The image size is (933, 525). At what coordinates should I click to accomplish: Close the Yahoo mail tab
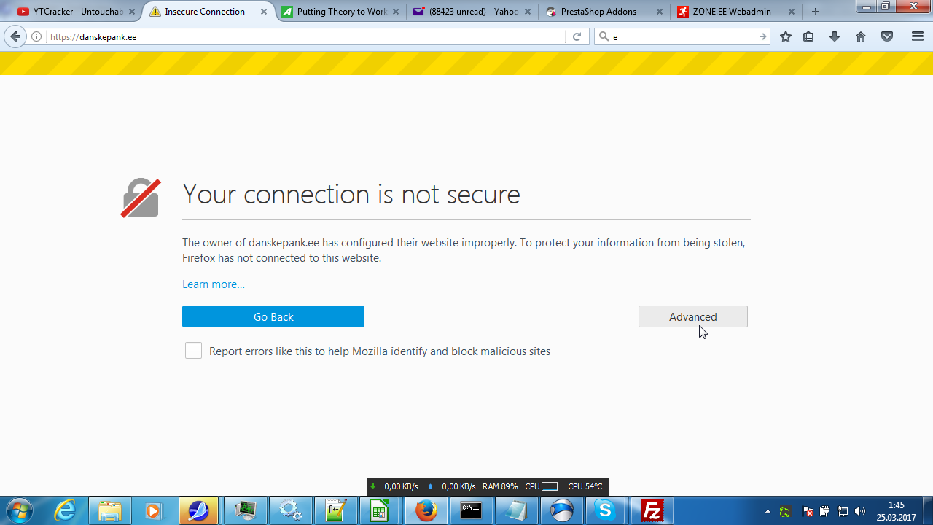(x=528, y=12)
